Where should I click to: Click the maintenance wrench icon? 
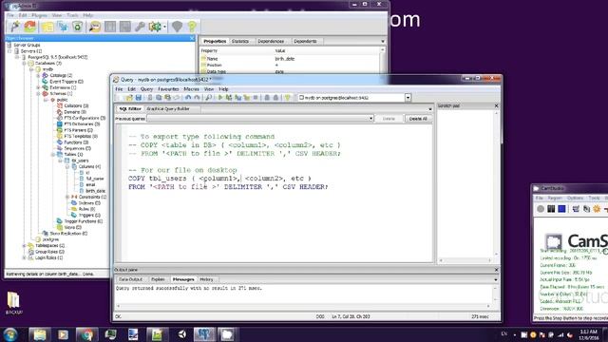coord(140,27)
